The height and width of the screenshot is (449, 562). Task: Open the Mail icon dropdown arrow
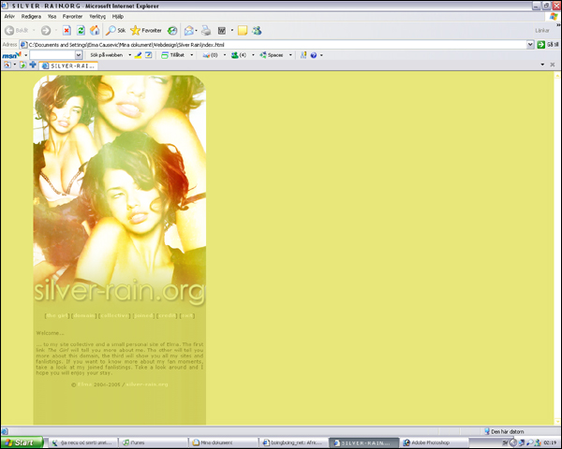(196, 31)
